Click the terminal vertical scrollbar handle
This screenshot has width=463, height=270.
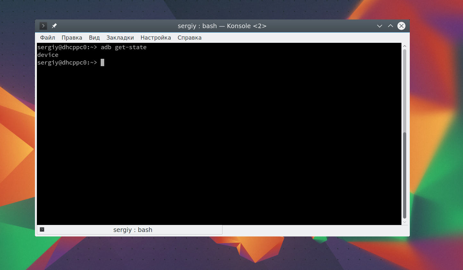pos(405,175)
